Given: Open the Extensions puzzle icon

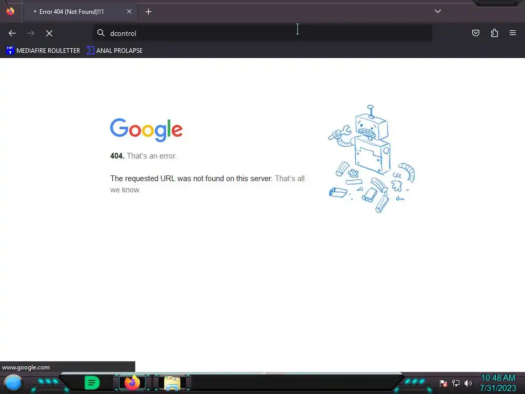Looking at the screenshot, I should pyautogui.click(x=494, y=33).
